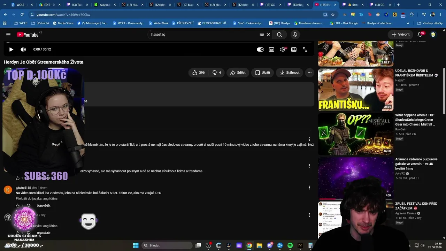446x251 pixels.
Task: Reload the page
Action: pos(22,15)
